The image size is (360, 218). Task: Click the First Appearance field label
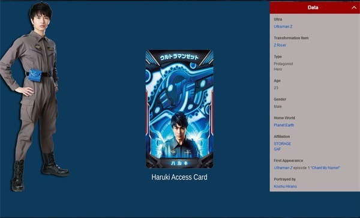289,160
